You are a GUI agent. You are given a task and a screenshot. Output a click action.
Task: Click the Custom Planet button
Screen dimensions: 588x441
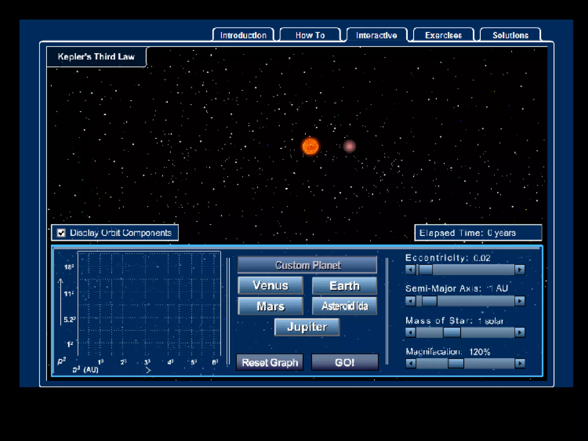click(307, 265)
